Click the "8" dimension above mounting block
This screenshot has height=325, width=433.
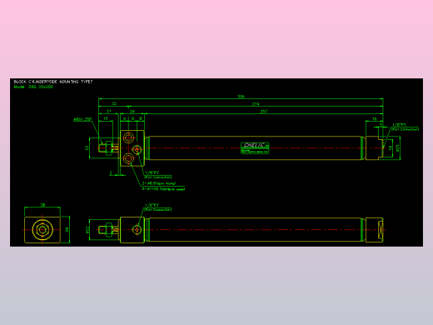[x=141, y=118]
